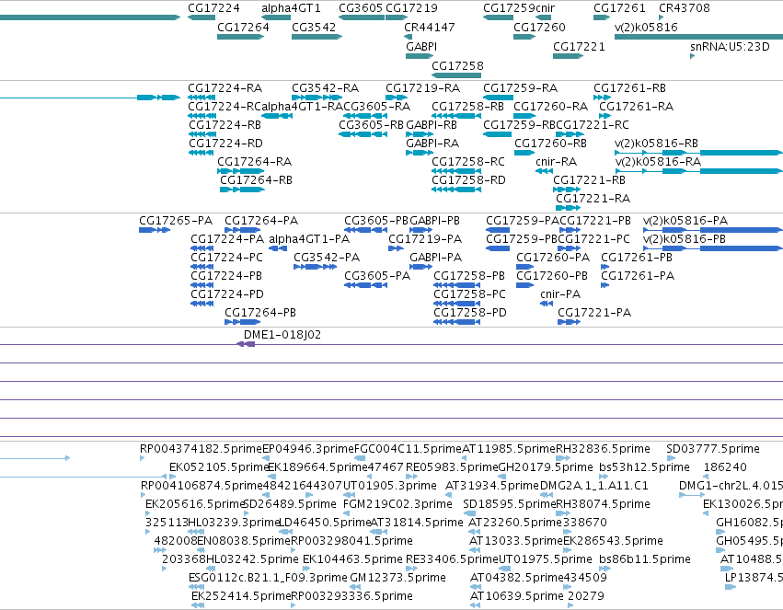This screenshot has height=610, width=783.
Task: Open the CG17260-RB transcript label
Action: click(x=550, y=144)
